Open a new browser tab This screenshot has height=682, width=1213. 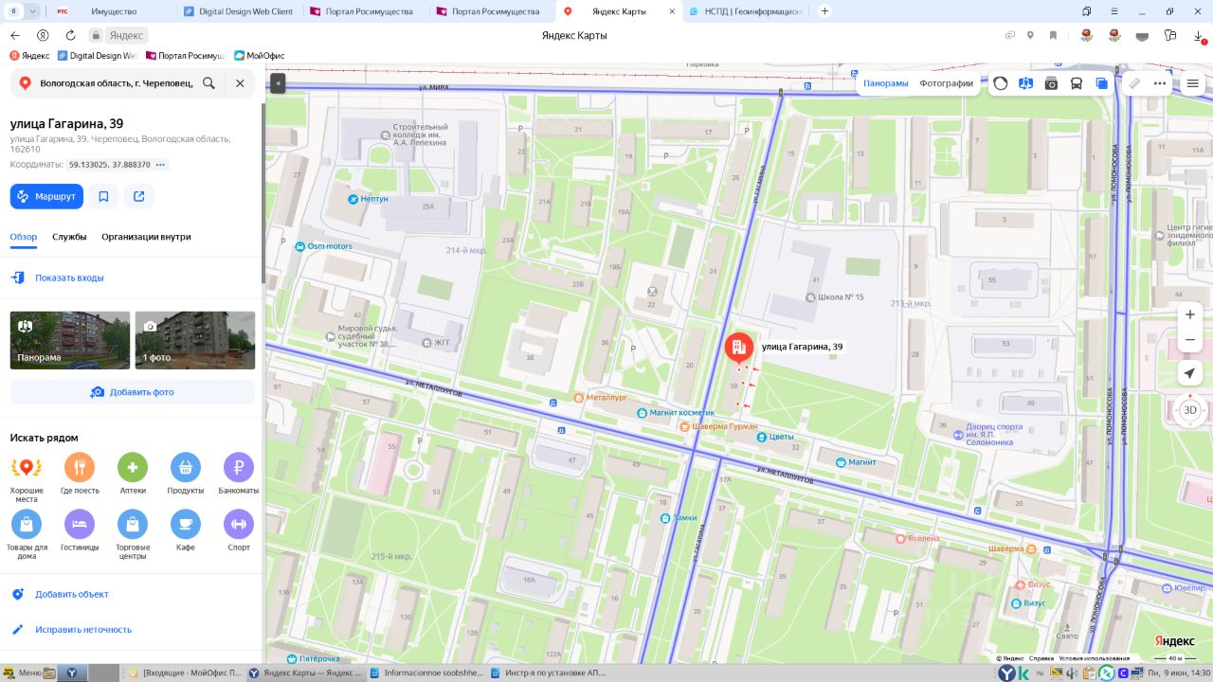coord(824,11)
